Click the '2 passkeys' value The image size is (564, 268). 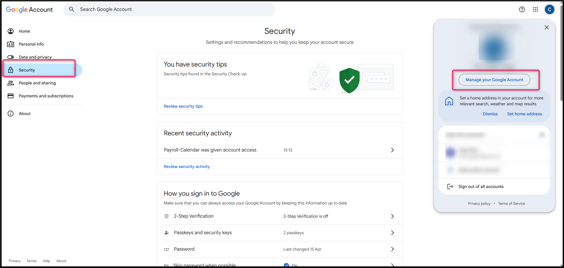tap(293, 233)
